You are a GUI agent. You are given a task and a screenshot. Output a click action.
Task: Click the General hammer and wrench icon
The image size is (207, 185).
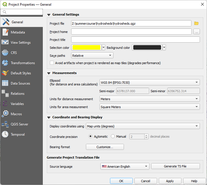click(x=6, y=22)
